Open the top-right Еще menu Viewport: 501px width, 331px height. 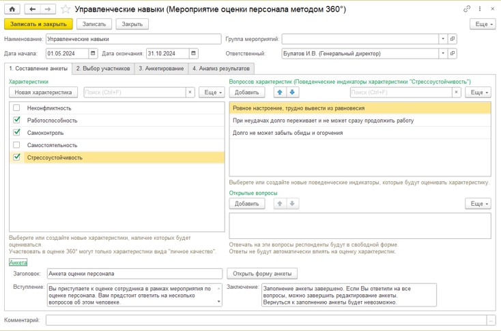[x=483, y=24]
